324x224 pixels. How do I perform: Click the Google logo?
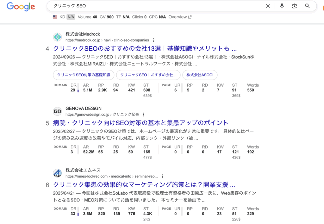(21, 6)
